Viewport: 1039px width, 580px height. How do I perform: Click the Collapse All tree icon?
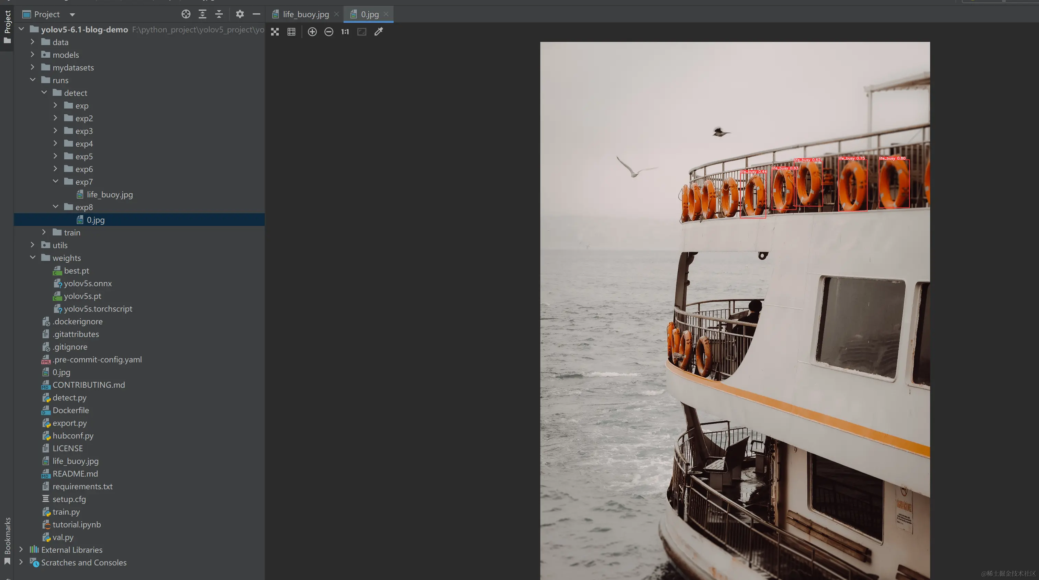(x=219, y=14)
